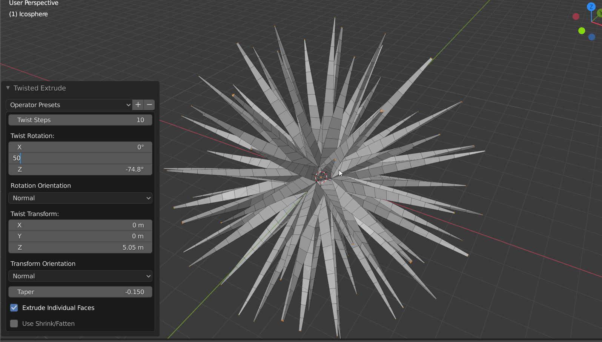Click the 3D cursor at mesh center
This screenshot has width=602, height=342.
(x=321, y=177)
